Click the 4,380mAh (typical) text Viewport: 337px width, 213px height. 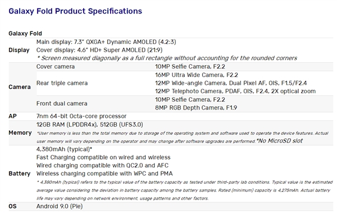pyautogui.click(x=64, y=149)
